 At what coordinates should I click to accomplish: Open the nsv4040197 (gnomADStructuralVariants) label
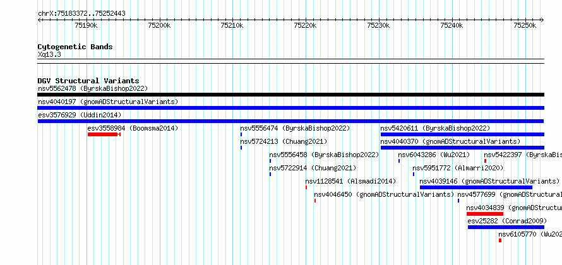(x=108, y=102)
